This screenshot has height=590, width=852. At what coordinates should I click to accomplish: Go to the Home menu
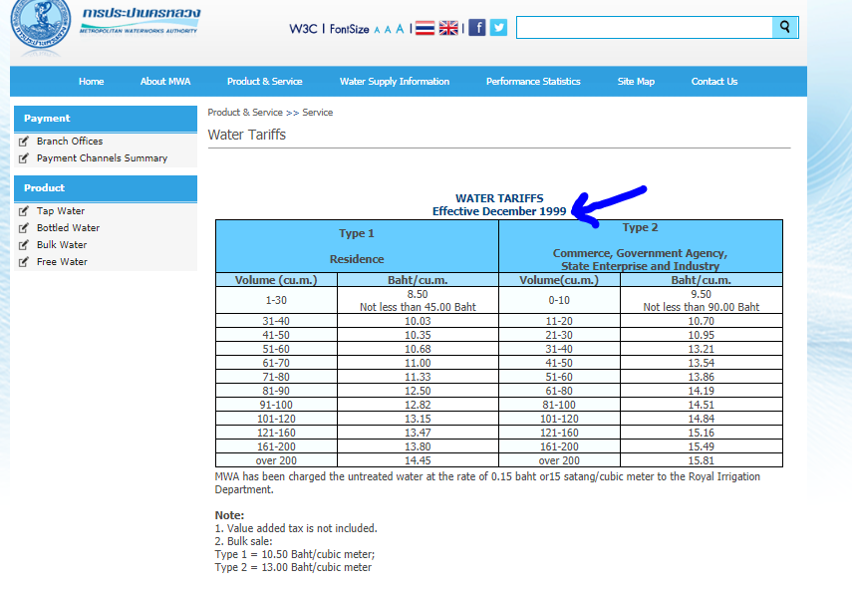click(92, 82)
